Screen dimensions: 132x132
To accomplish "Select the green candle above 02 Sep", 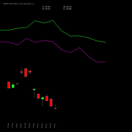I will 43,98.
